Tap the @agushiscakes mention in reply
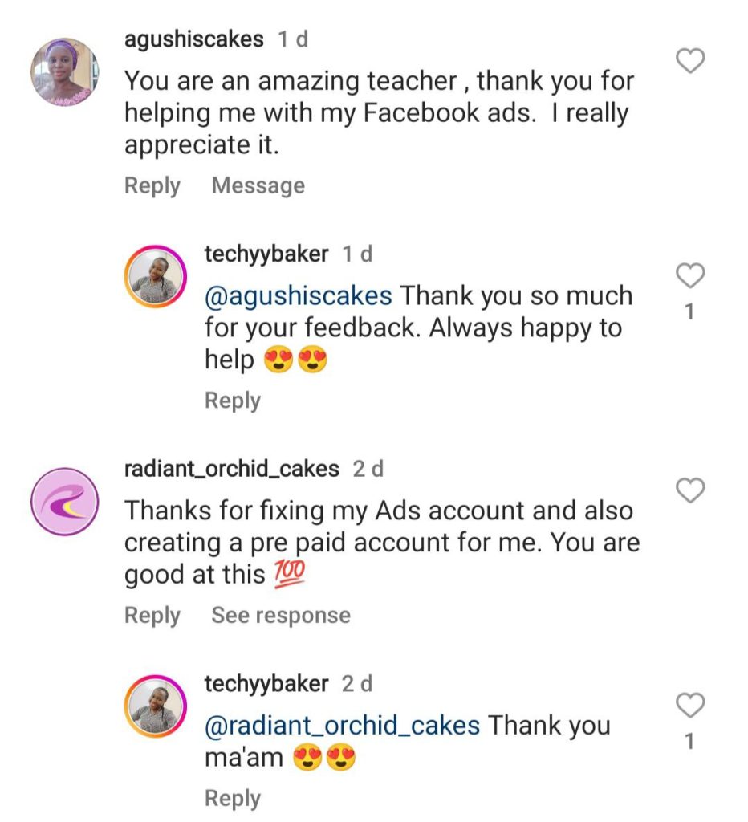 299,296
